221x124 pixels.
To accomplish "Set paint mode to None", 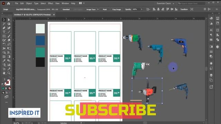I will coord(10,88).
